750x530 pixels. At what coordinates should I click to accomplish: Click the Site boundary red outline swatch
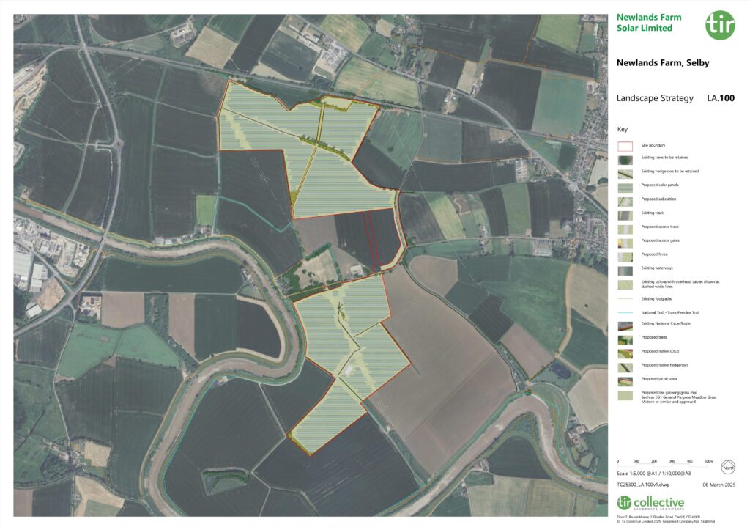[x=625, y=145]
